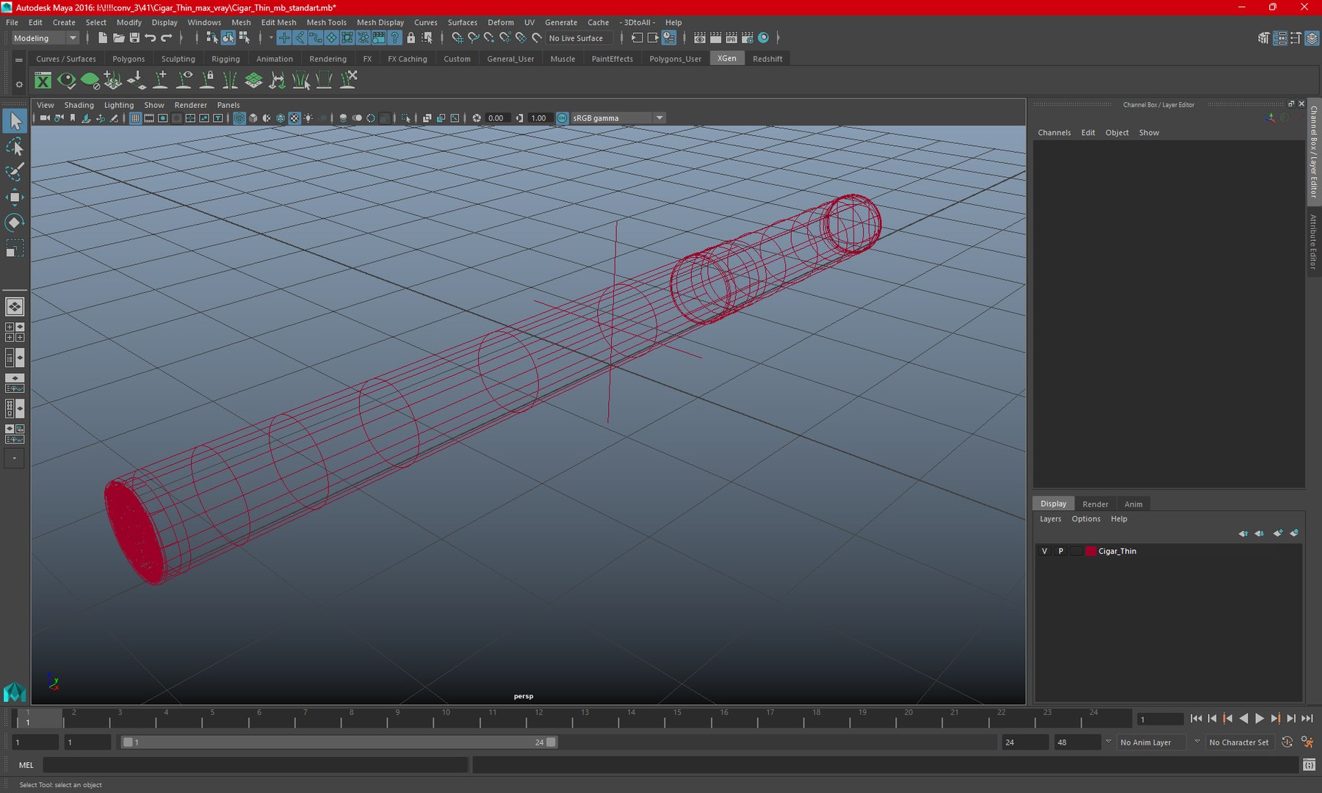Toggle view transform color management button
The height and width of the screenshot is (793, 1322).
click(563, 118)
